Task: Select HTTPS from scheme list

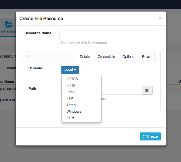Action: click(72, 79)
